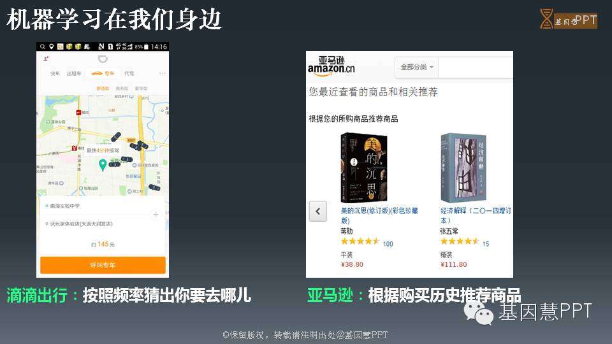612x344 pixels.
Task: Click the Amazon search input field
Action: click(476, 67)
